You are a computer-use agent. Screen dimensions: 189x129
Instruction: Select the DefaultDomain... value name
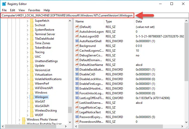point(91,60)
